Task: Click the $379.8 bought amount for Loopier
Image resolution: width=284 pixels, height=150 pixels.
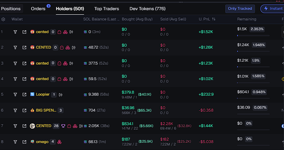Action: pos(128,92)
